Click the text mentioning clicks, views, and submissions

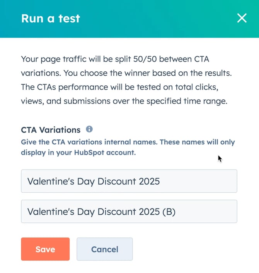[x=124, y=94]
